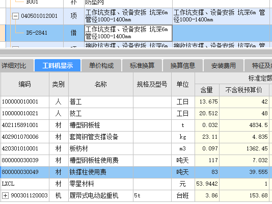Screen dimensions: 272x204
Task: Select the 槽型钢板桩 name cell
Action: click(101, 125)
